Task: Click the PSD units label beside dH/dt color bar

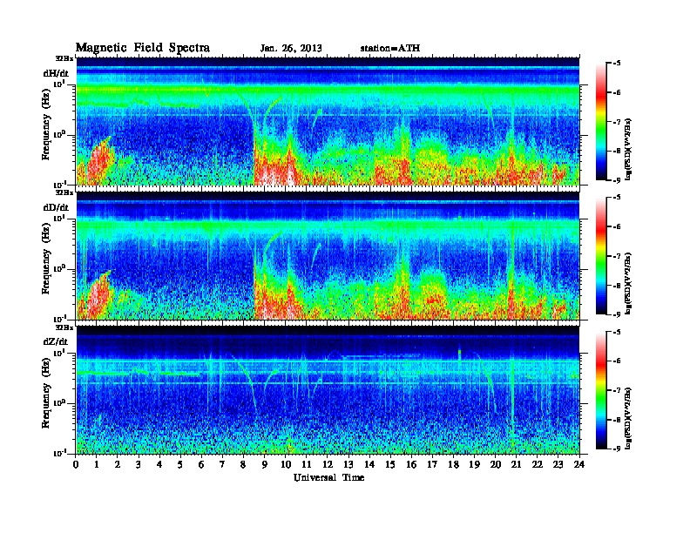Action: point(628,149)
